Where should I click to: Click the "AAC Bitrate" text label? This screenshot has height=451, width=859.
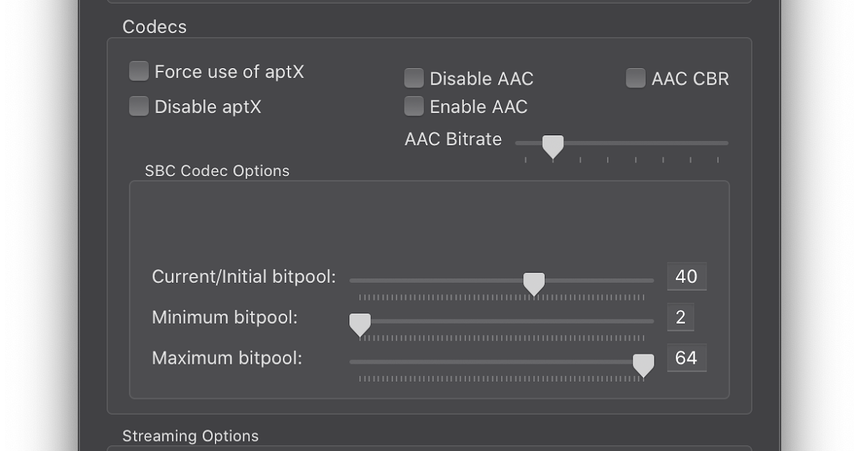click(x=452, y=139)
